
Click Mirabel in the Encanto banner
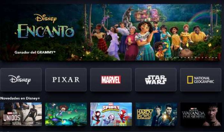click(145, 41)
